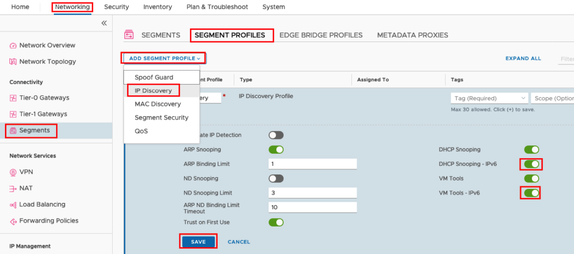This screenshot has height=254, width=574.
Task: Click the Filter search field
Action: coord(566,59)
